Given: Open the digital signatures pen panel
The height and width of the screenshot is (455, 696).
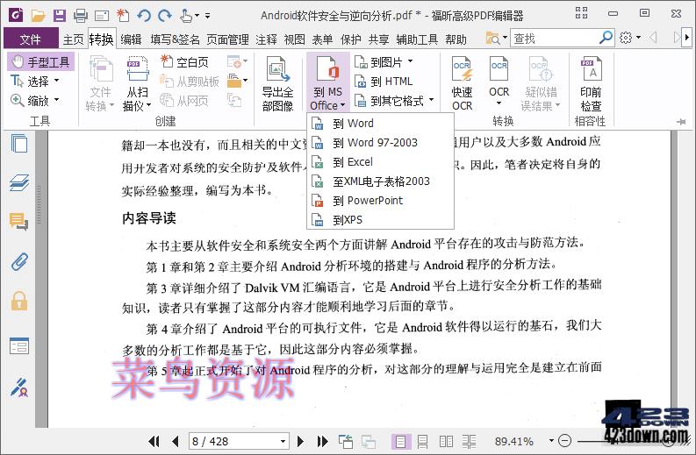Looking at the screenshot, I should (19, 387).
